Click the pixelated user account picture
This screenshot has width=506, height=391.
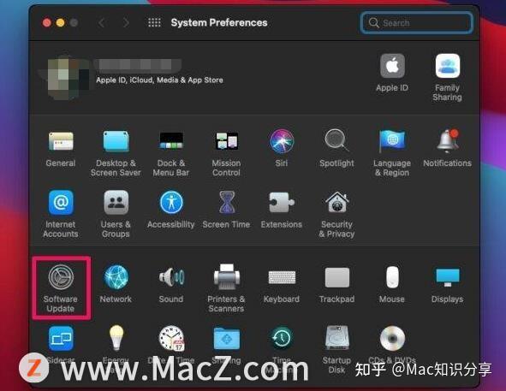pyautogui.click(x=66, y=77)
